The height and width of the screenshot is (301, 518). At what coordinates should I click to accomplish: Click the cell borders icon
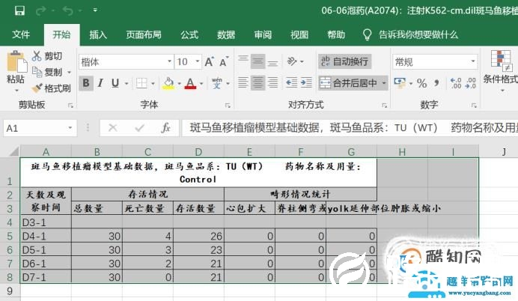pyautogui.click(x=141, y=83)
